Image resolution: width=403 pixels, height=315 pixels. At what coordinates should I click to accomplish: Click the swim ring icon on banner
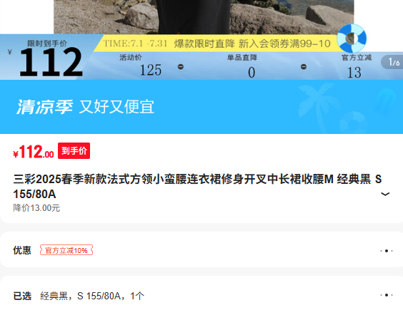pos(352,38)
